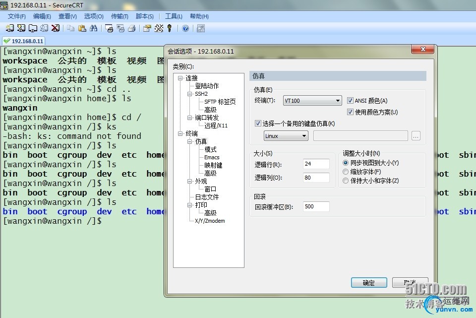Select SFTP 标签页 in category tree
Viewport: 476px width, 318px height.
(x=220, y=102)
